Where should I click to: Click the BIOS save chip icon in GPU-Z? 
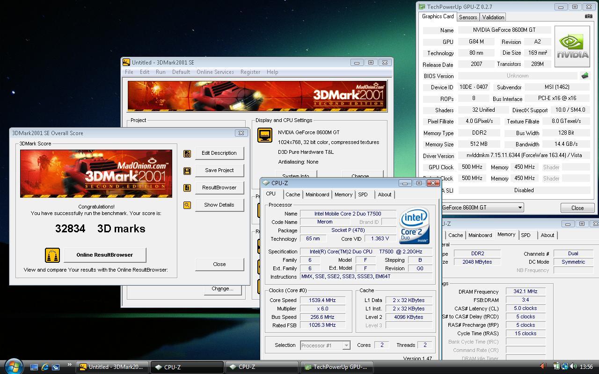584,75
